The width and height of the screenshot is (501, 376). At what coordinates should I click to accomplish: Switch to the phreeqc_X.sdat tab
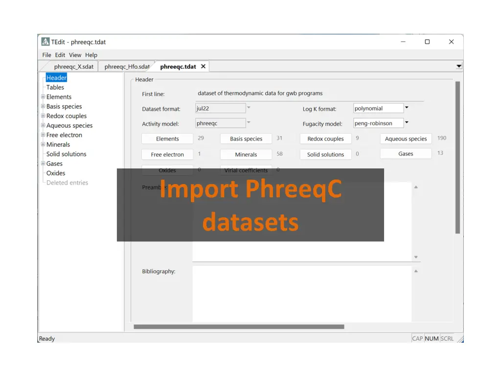click(73, 67)
